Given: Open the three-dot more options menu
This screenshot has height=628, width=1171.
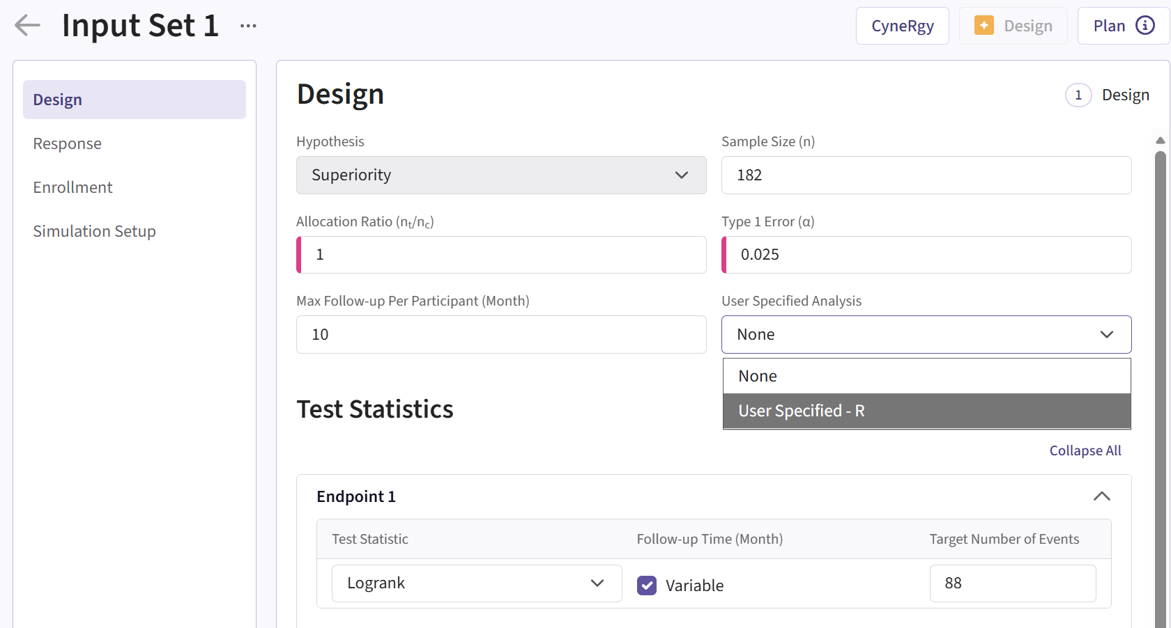Looking at the screenshot, I should coord(248,26).
